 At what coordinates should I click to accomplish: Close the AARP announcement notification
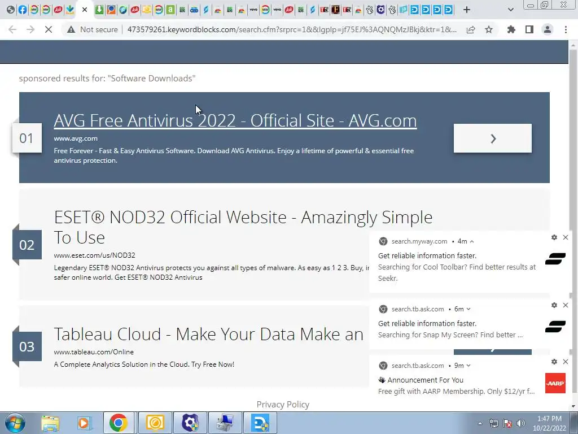click(566, 362)
